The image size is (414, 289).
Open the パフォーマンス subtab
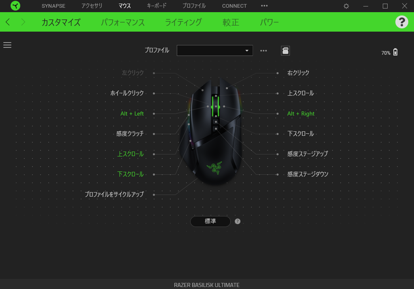point(123,22)
